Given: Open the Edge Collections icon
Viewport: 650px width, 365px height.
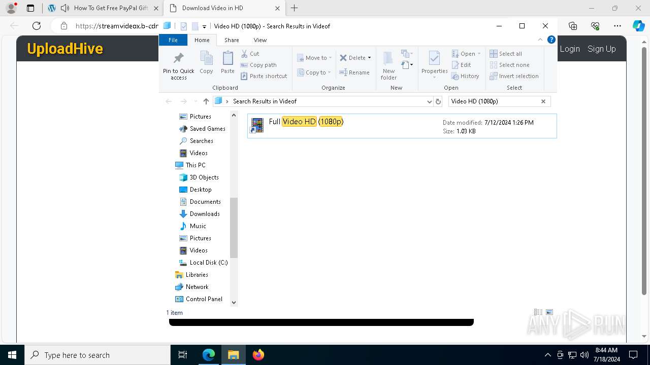Looking at the screenshot, I should [573, 26].
